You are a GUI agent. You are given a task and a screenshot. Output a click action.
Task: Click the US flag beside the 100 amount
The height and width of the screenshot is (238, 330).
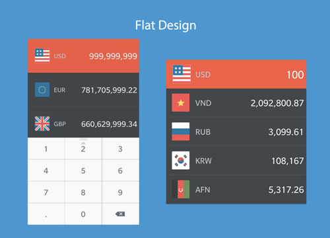click(181, 74)
